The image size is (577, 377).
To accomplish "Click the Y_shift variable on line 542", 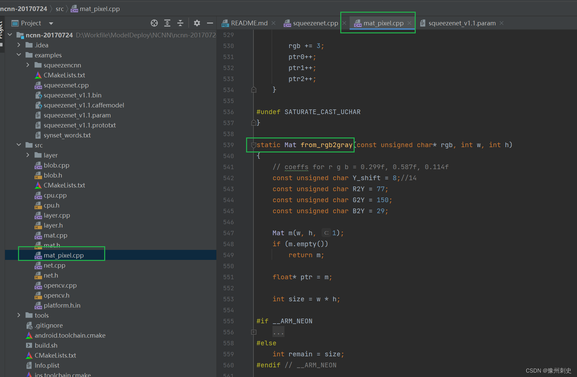I will point(366,178).
